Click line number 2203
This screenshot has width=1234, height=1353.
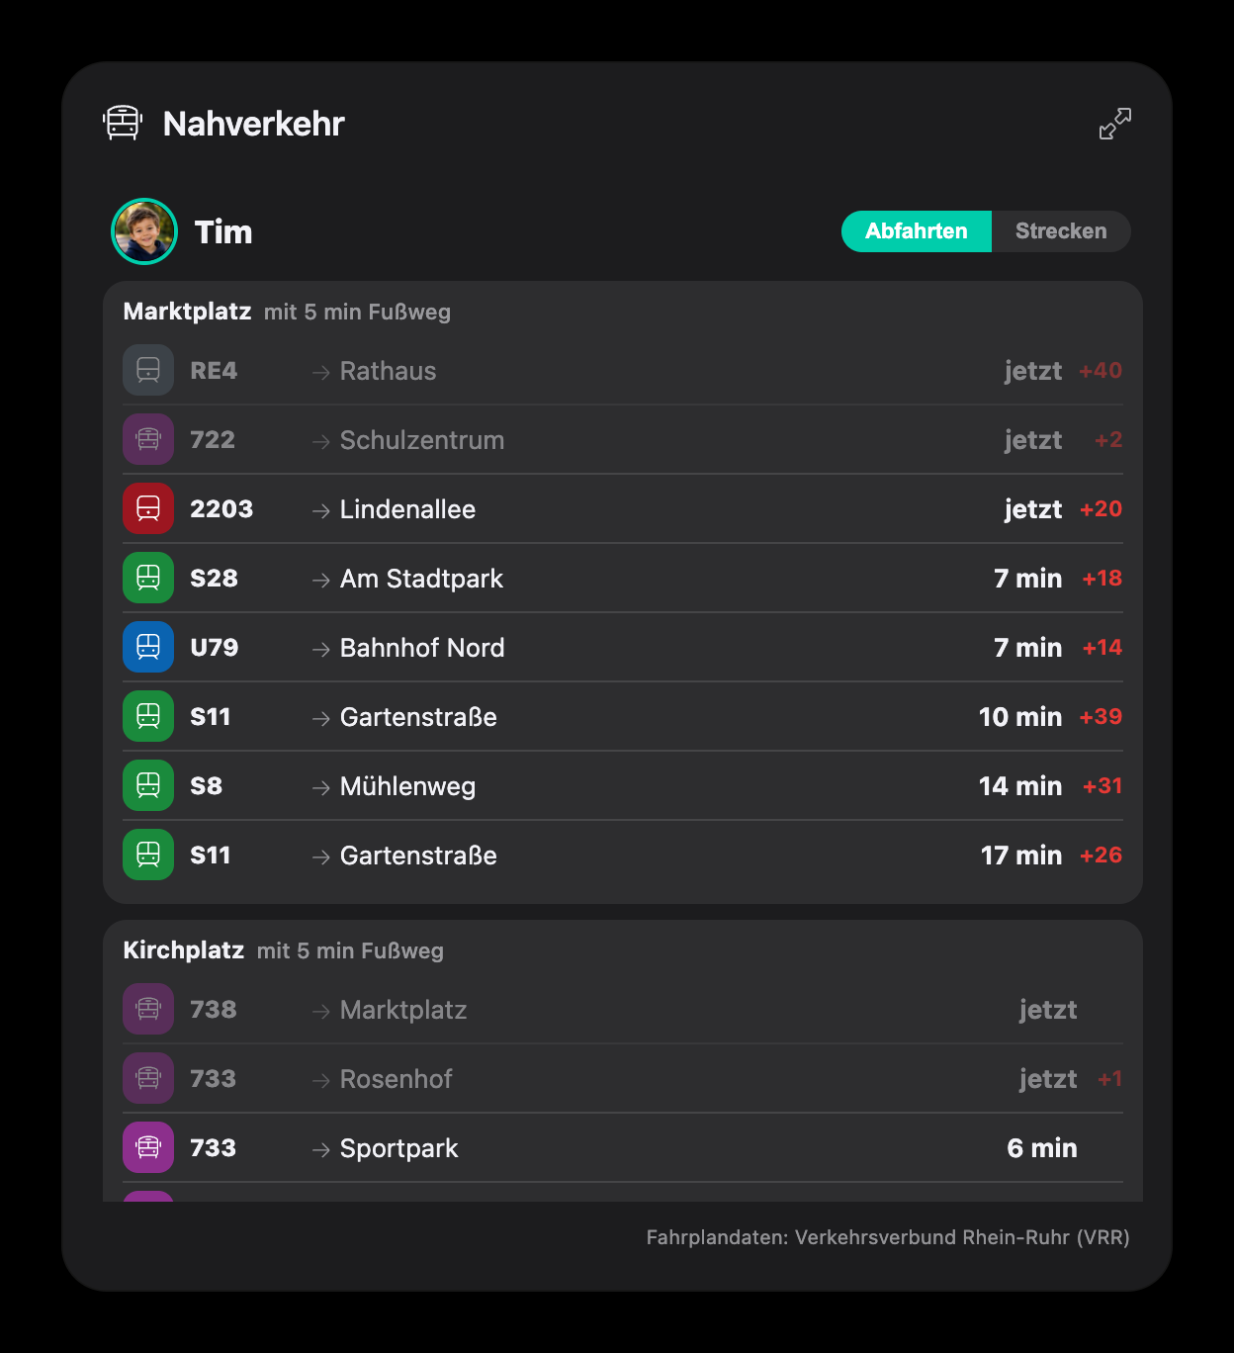(x=221, y=509)
